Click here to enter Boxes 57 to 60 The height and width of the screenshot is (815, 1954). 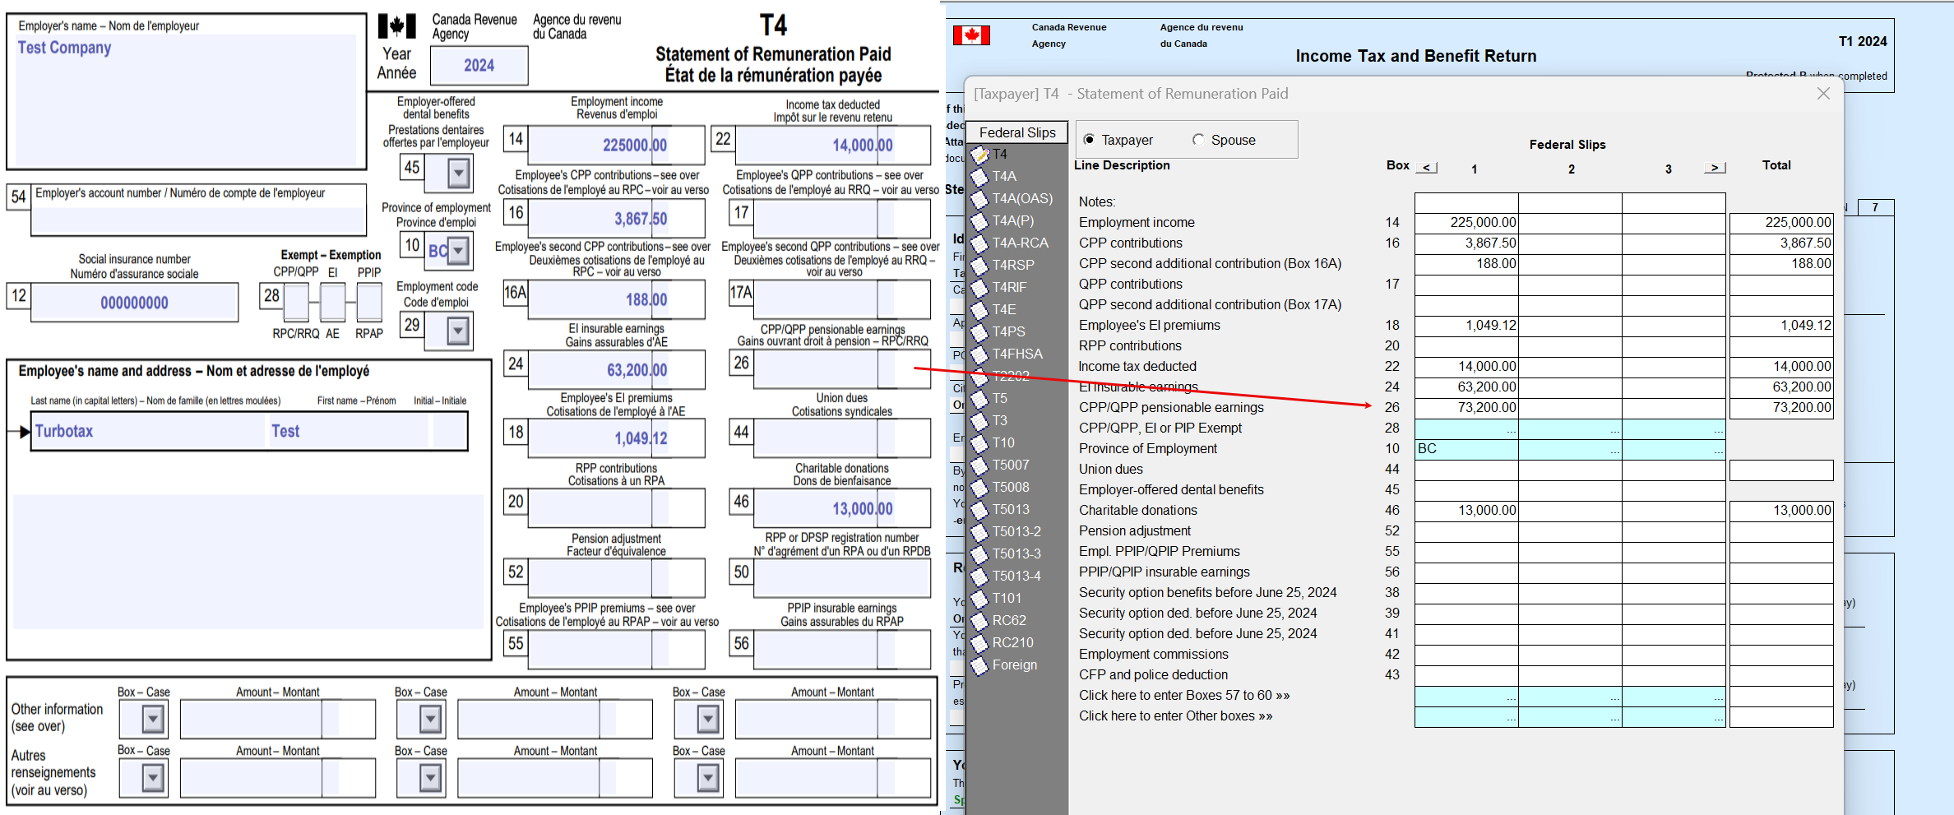tap(1184, 696)
